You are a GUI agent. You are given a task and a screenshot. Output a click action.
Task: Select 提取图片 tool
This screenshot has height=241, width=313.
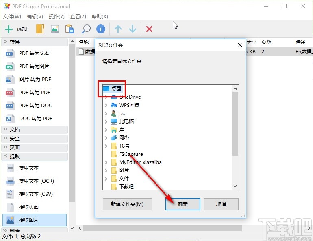(x=34, y=220)
